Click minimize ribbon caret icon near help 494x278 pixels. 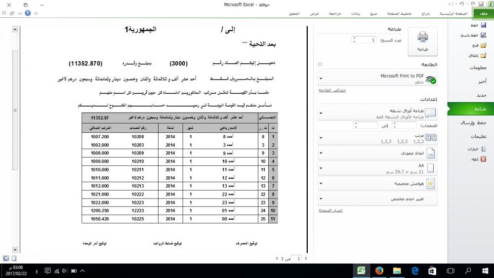click(x=36, y=13)
